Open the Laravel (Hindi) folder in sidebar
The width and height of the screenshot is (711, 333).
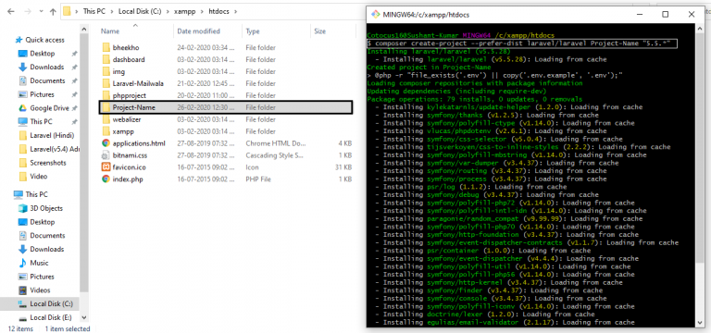click(x=52, y=135)
